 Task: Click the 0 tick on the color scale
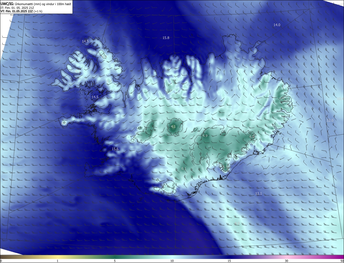click(x=1, y=261)
